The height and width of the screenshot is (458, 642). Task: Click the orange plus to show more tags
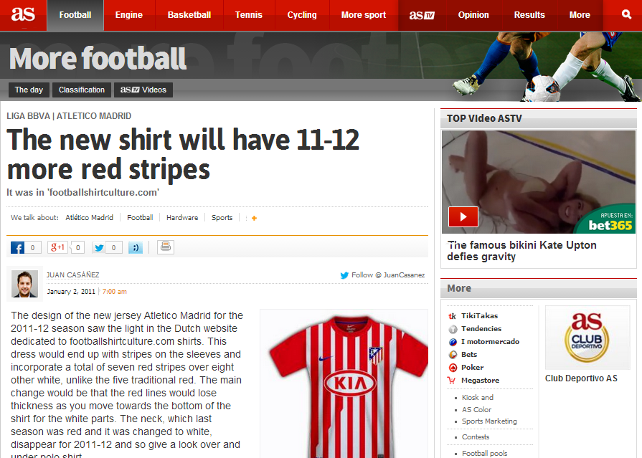[254, 218]
